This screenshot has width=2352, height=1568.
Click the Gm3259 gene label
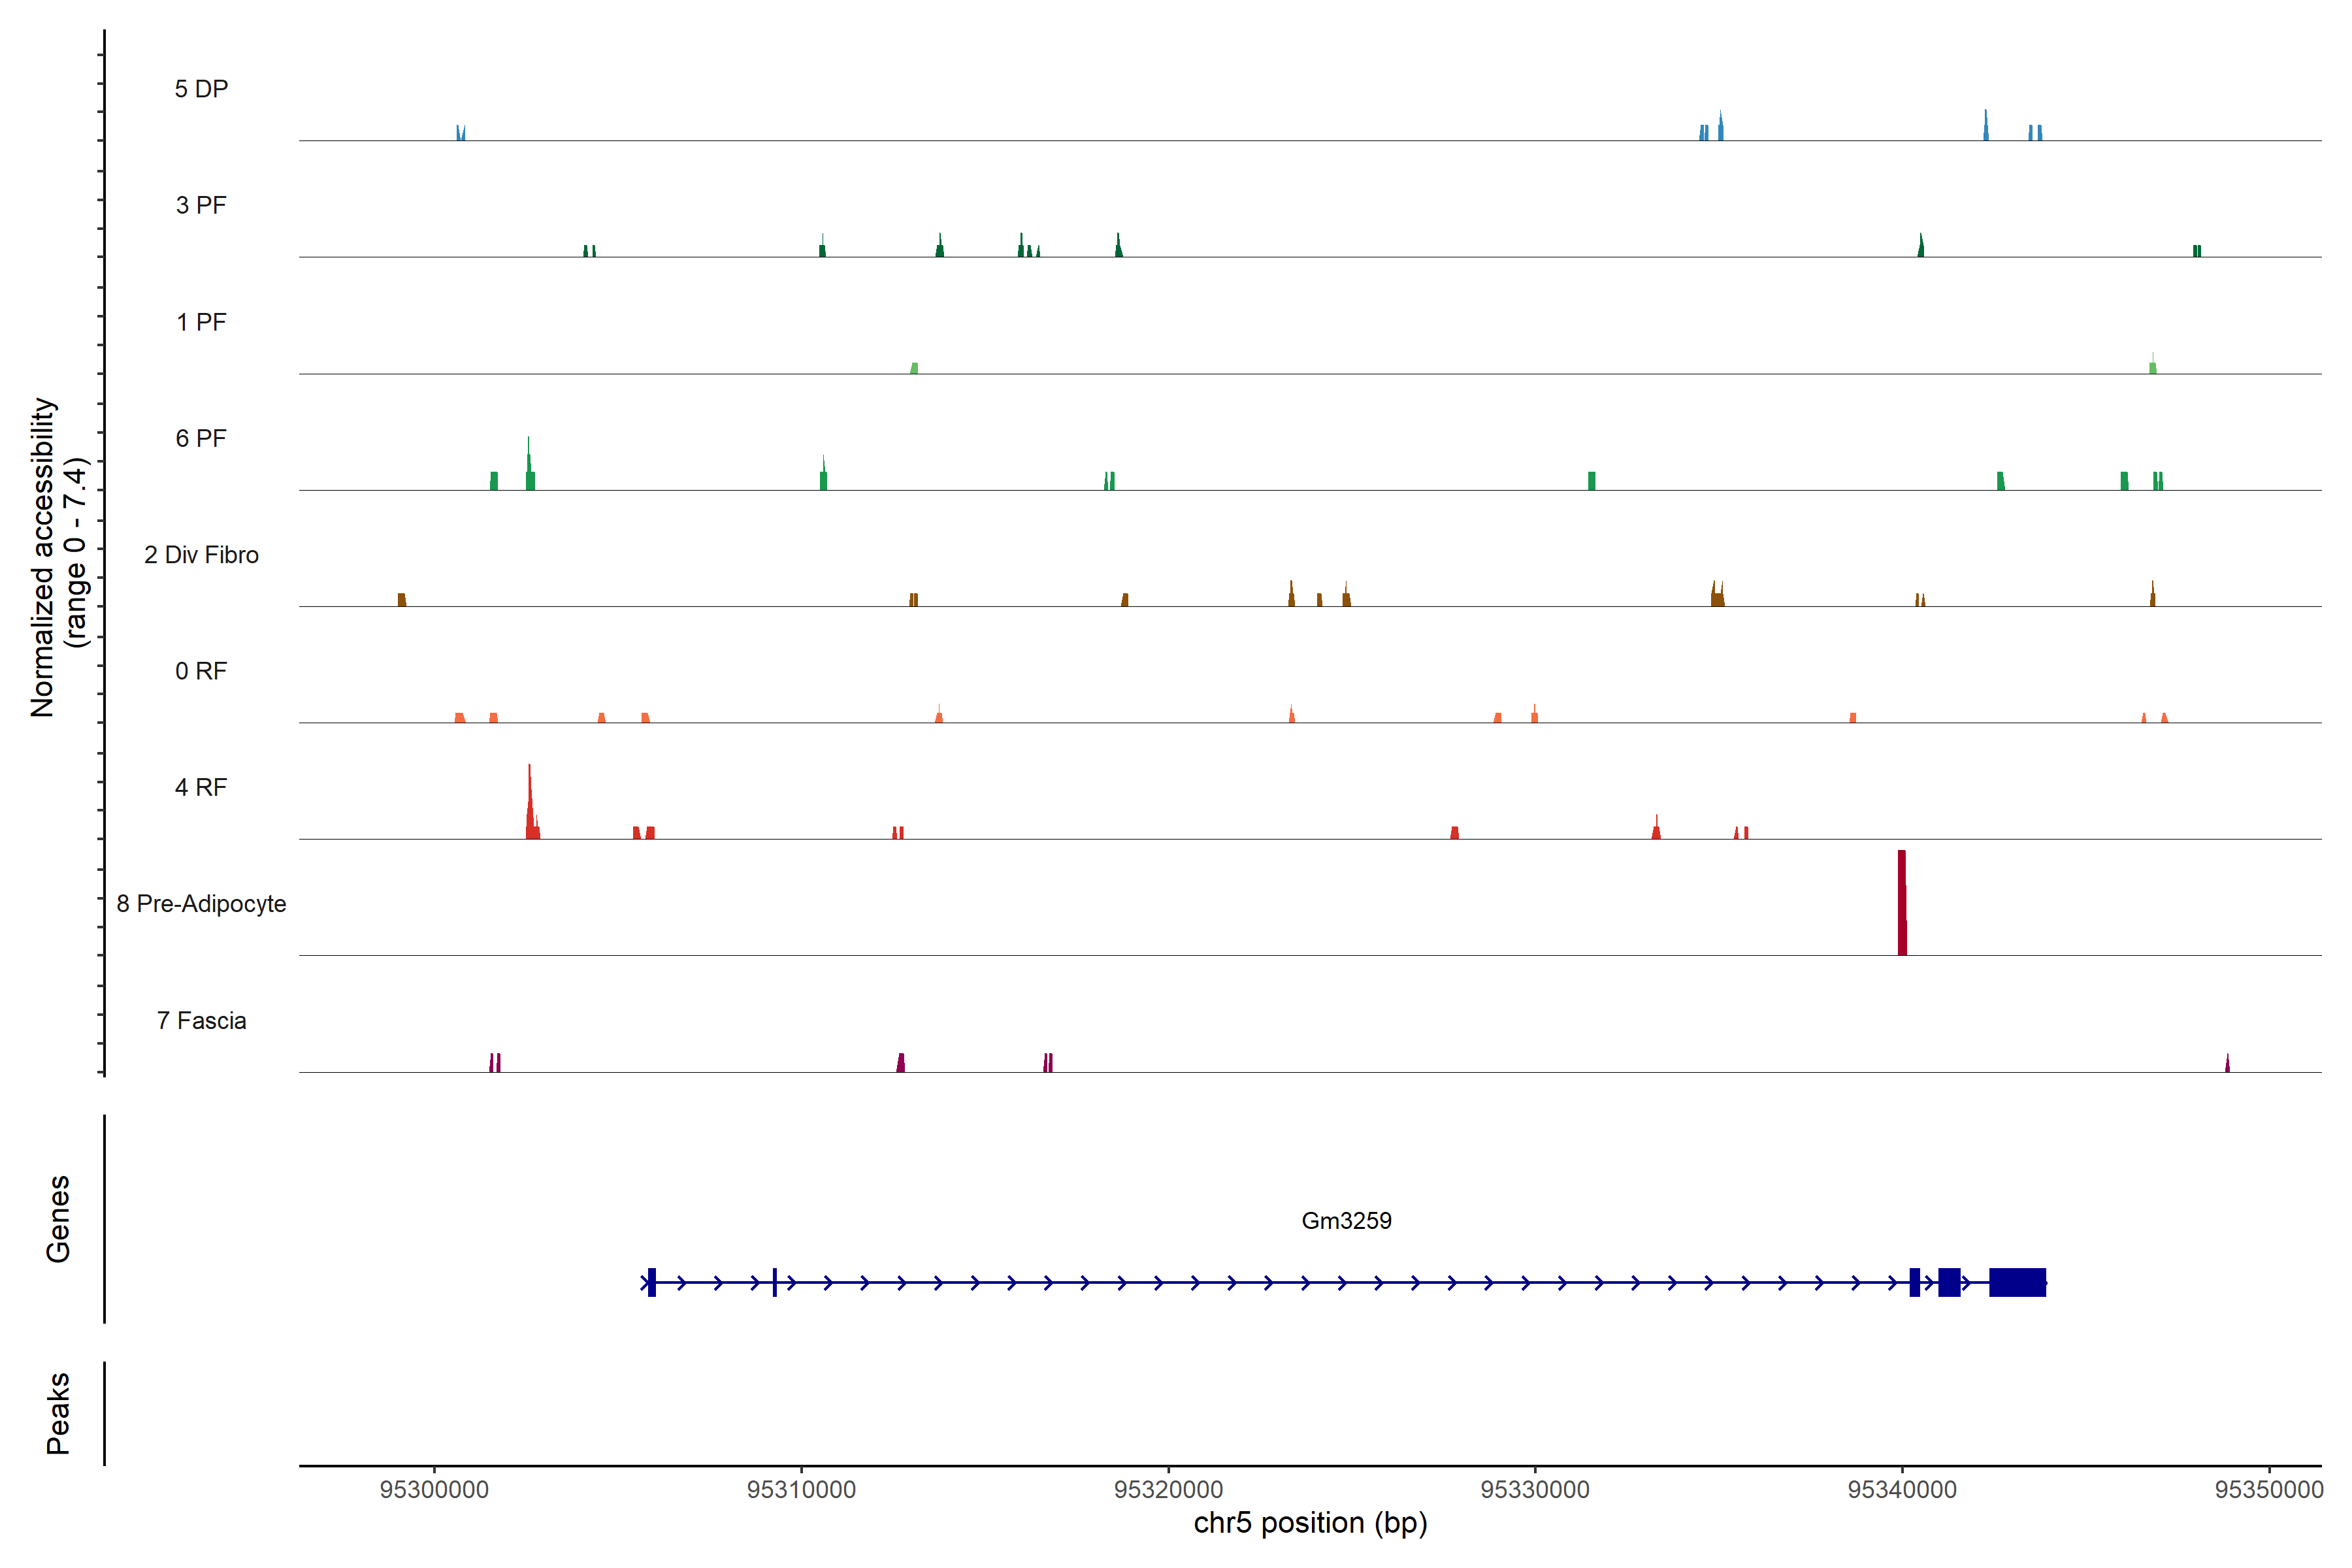point(1346,1220)
